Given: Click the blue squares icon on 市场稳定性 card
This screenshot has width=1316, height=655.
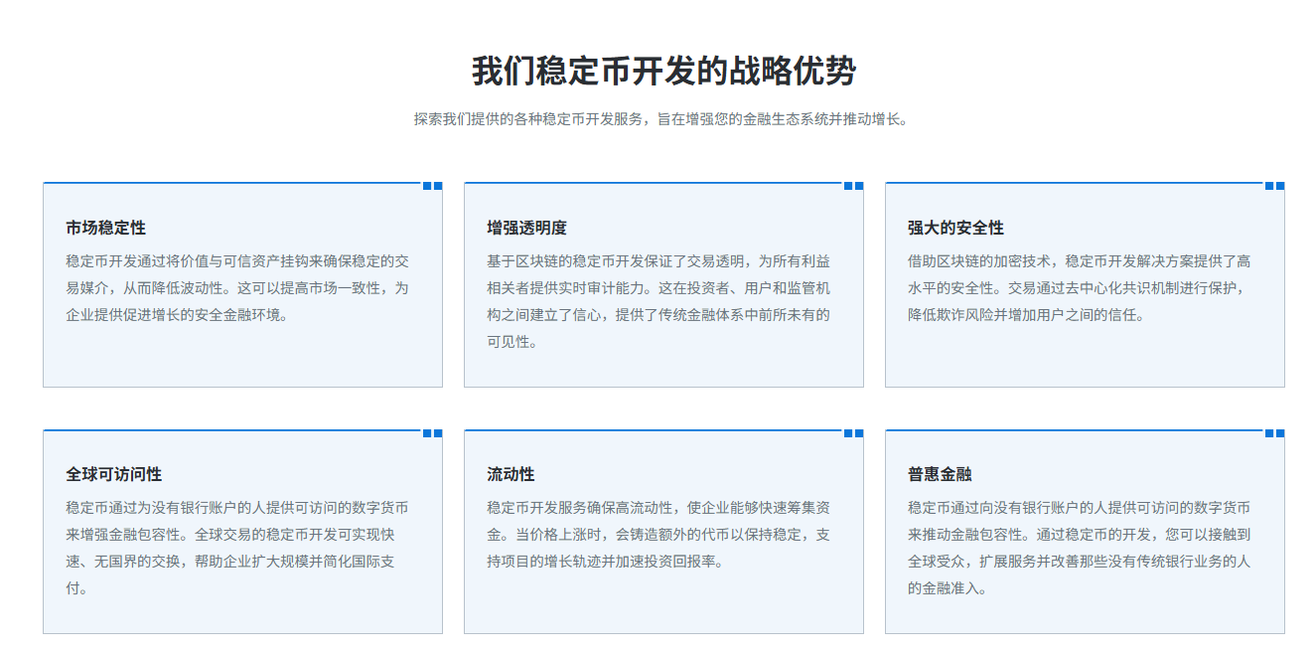Looking at the screenshot, I should coord(432,186).
